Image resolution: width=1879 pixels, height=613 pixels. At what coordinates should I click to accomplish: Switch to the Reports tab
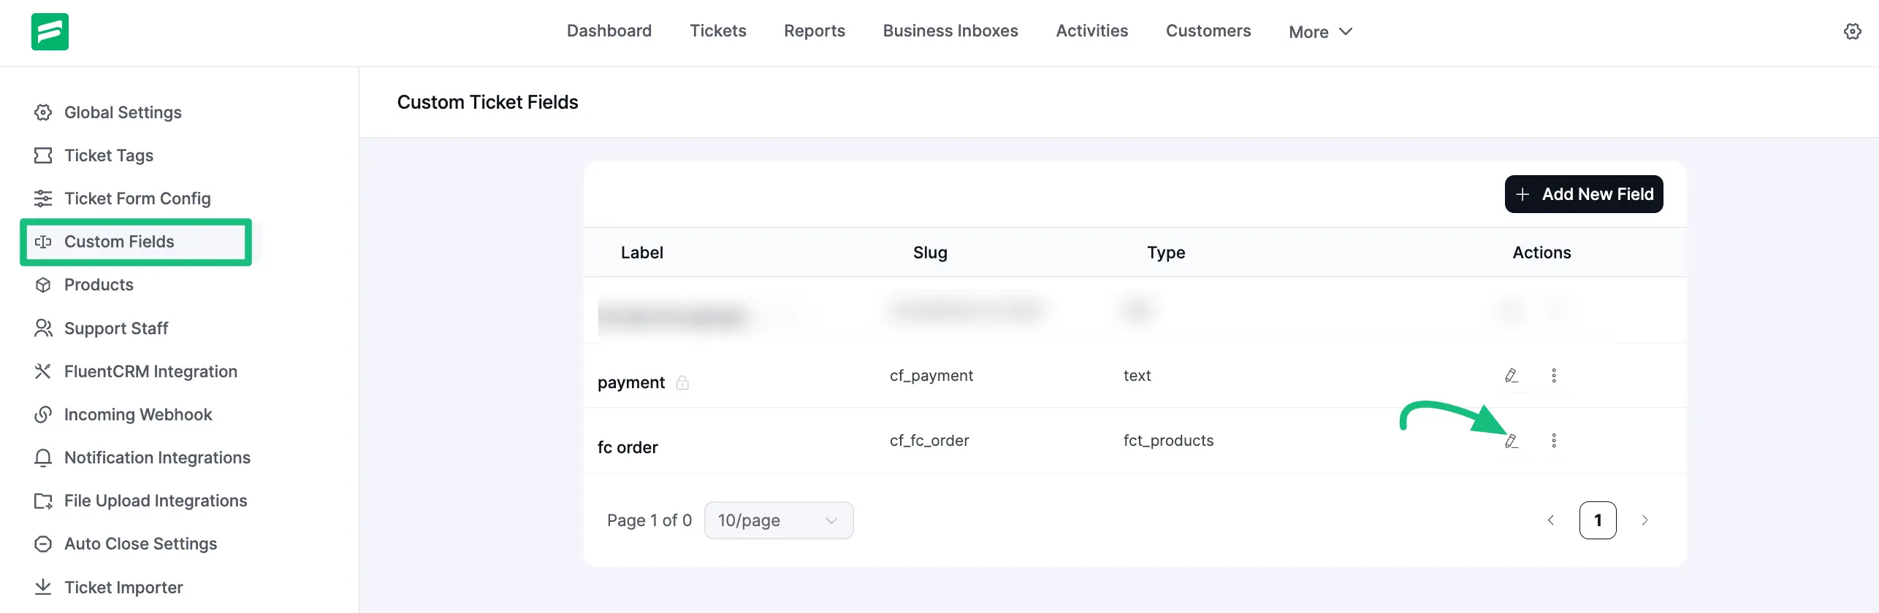(x=814, y=31)
